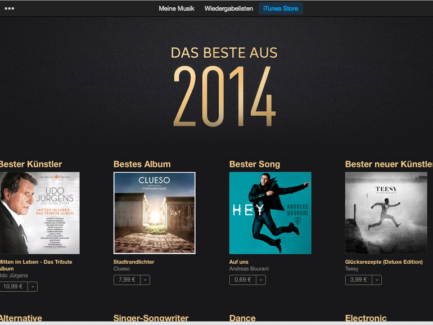The height and width of the screenshot is (325, 433).
Task: Click the Stadtrandlichter album title link
Action: pyautogui.click(x=134, y=262)
